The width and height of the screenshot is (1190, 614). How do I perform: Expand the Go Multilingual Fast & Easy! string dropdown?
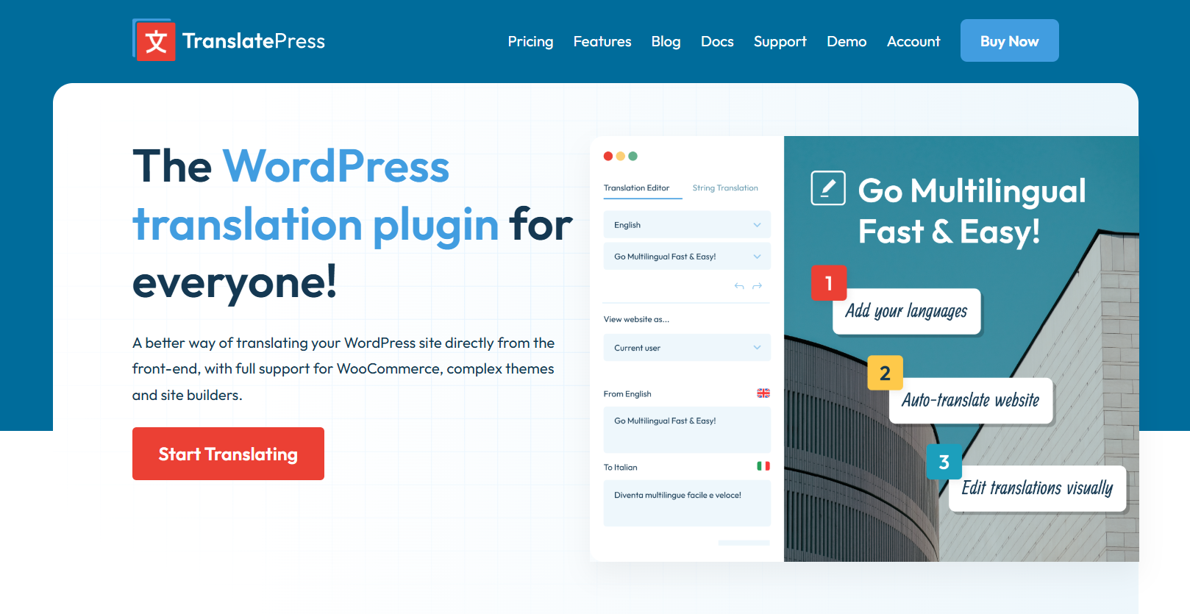[x=687, y=257]
